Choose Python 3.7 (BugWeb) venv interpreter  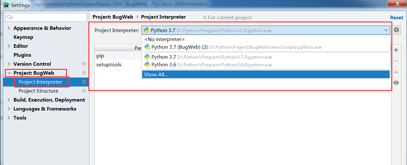tap(265, 47)
